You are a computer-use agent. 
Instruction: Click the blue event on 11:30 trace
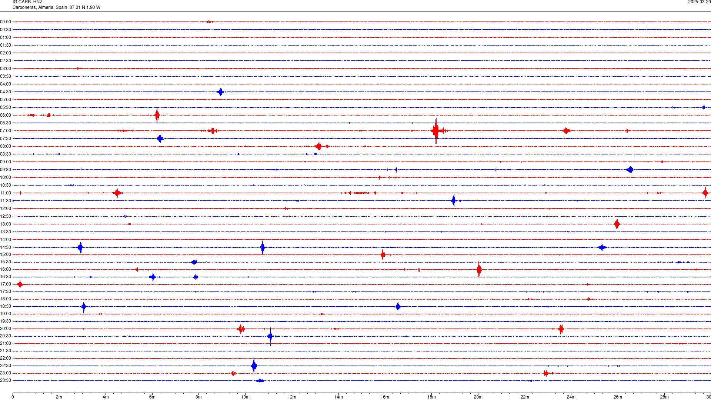tap(454, 201)
